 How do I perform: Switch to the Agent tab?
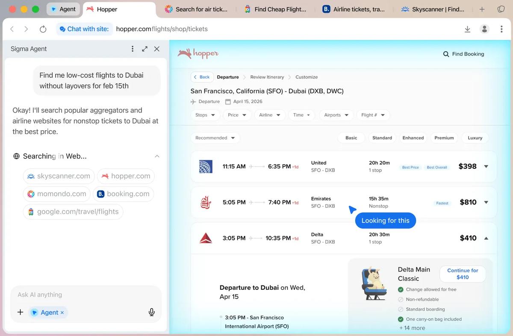pos(63,9)
